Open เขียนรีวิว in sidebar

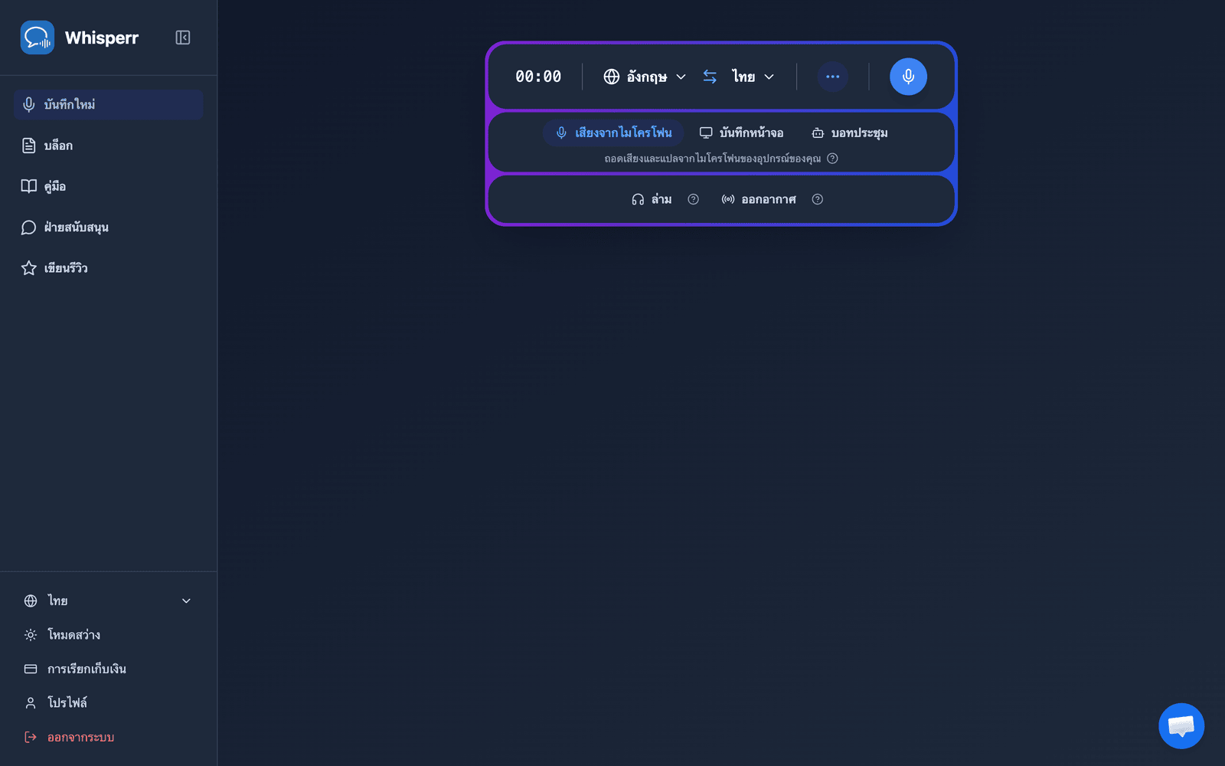pyautogui.click(x=108, y=268)
